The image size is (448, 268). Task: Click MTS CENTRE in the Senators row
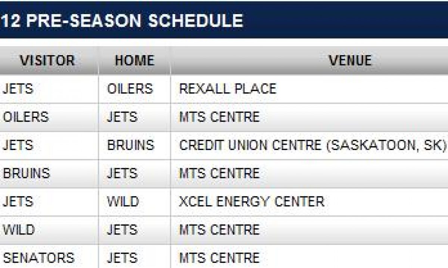219,258
